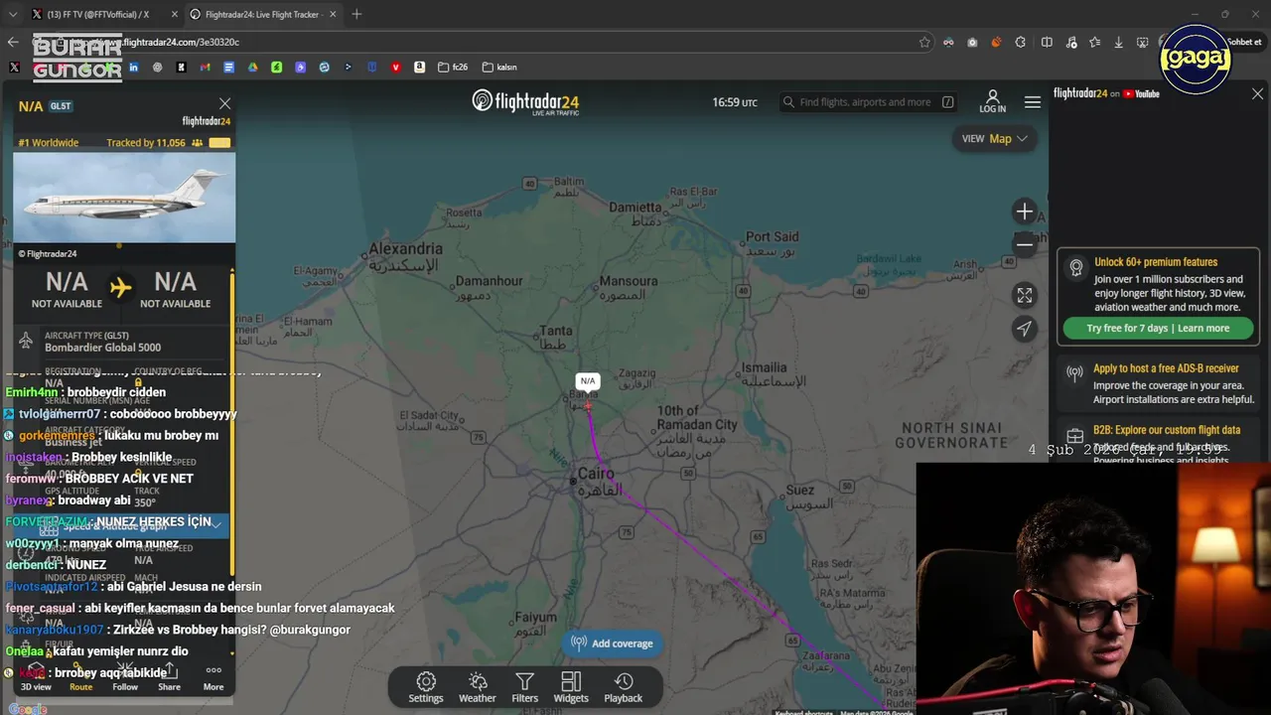
Task: Click the Flightradar24 logo
Action: (x=525, y=102)
